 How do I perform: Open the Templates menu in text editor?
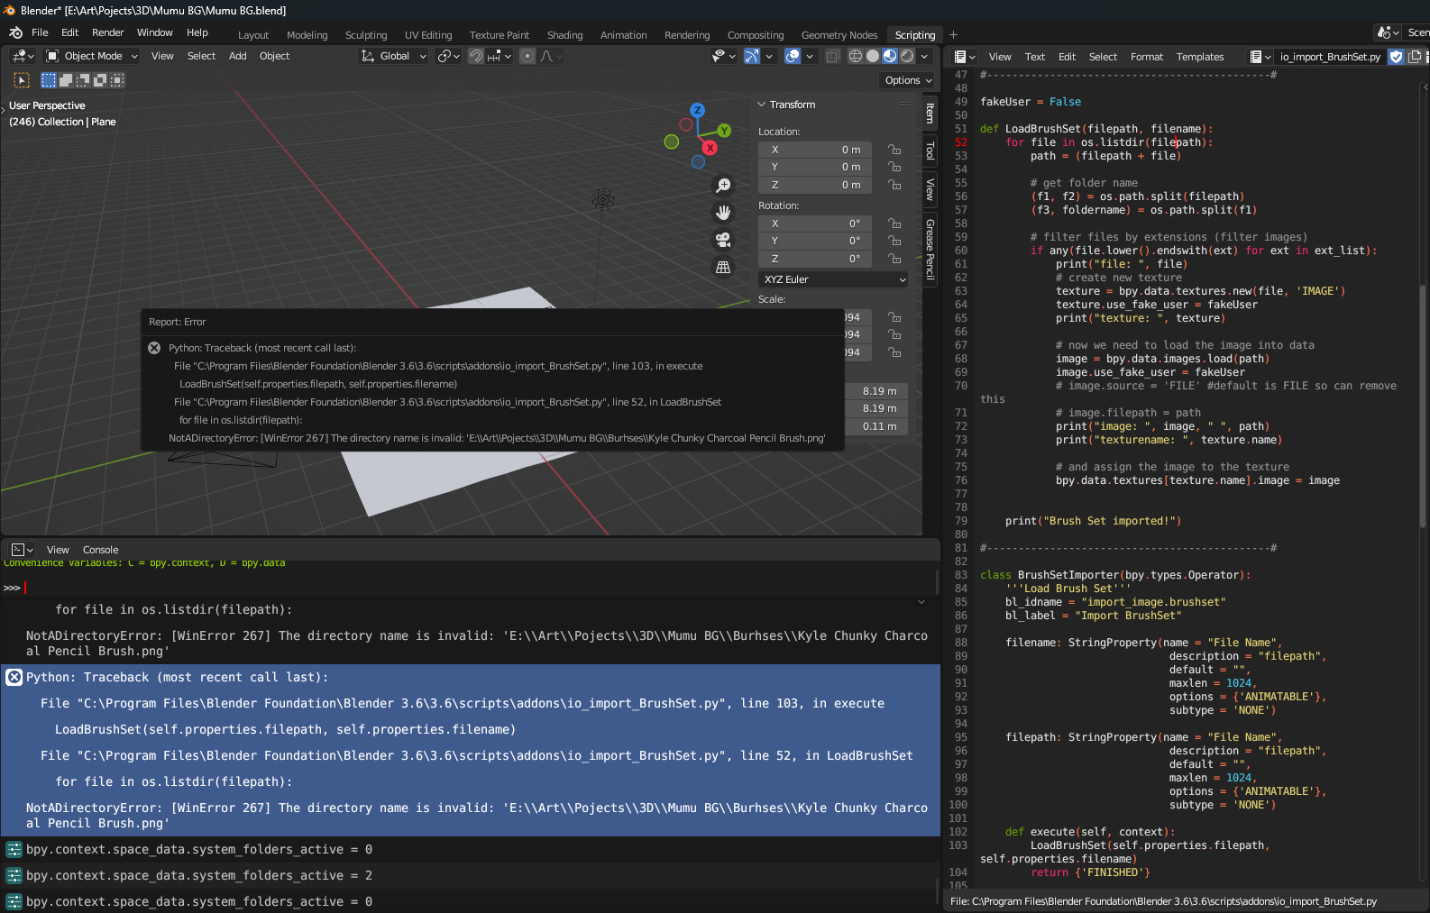(1200, 57)
